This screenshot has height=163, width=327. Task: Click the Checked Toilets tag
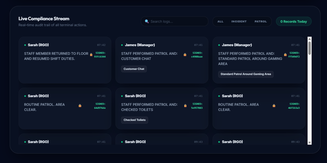134,120
